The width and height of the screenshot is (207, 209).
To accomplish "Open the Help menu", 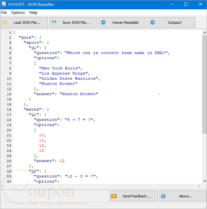I will pos(33,13).
